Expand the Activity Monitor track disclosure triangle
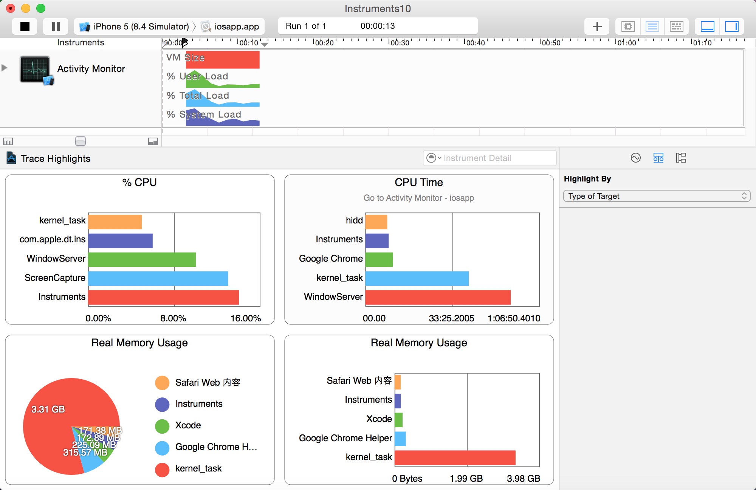 [5, 68]
